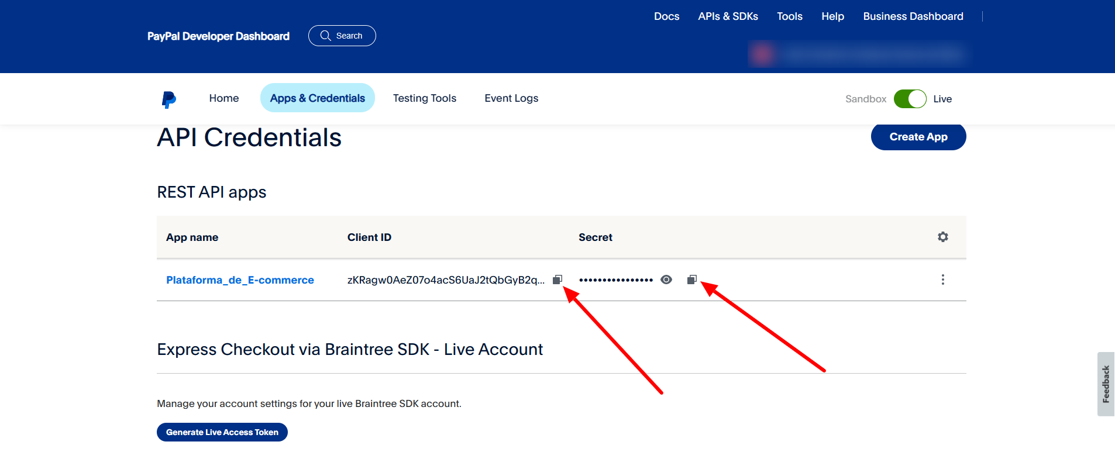
Task: Click the Client ID column header
Action: click(x=369, y=237)
